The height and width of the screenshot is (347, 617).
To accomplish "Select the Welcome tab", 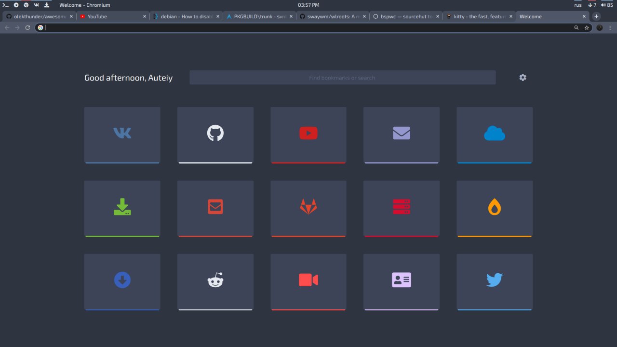I will pyautogui.click(x=552, y=16).
